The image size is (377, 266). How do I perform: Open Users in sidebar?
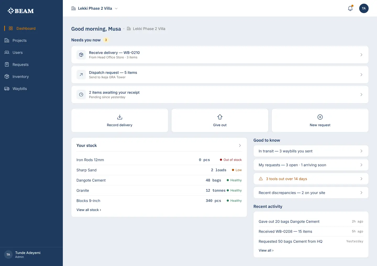(31, 52)
